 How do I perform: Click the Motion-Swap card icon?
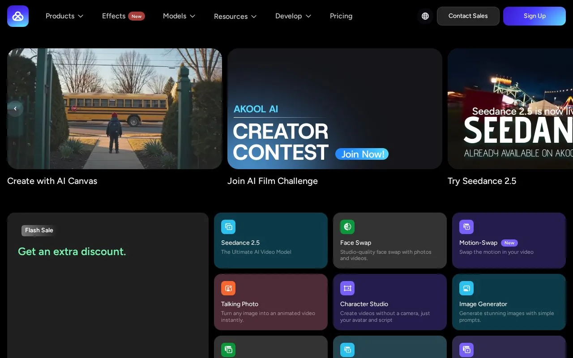click(466, 227)
